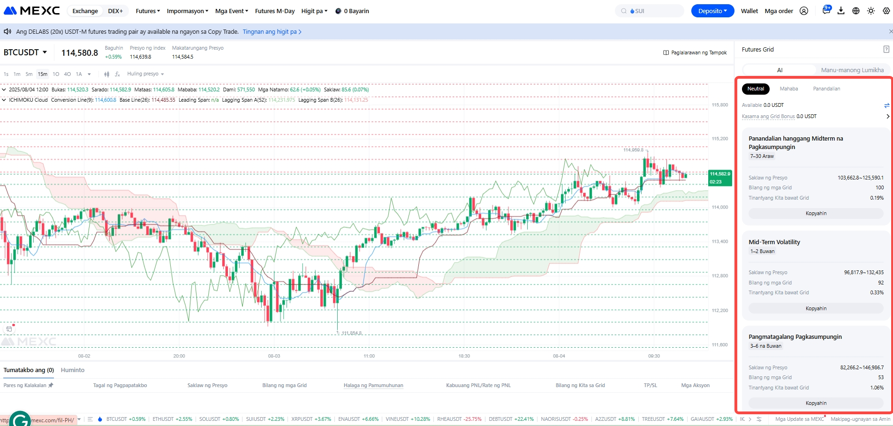Open Wallet link
This screenshot has height=426, width=893.
pos(749,11)
